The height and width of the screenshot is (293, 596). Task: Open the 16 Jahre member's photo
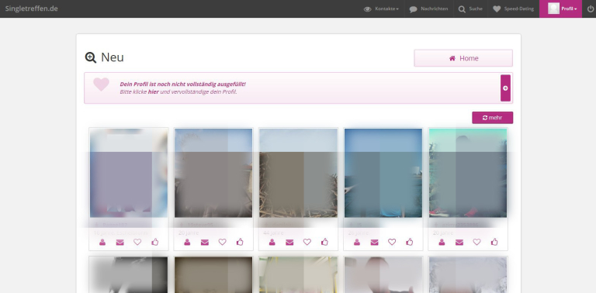click(x=129, y=173)
